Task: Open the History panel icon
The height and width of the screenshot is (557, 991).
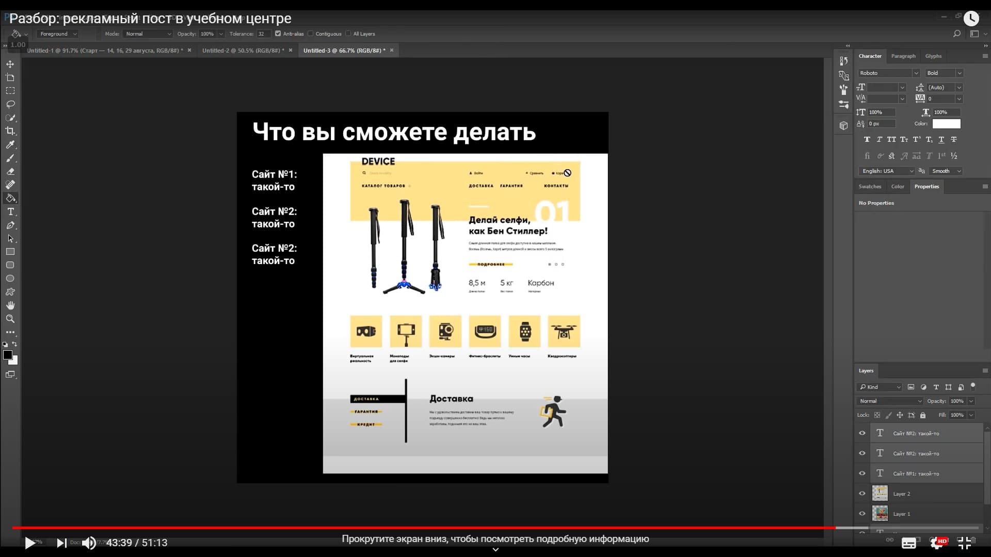Action: click(844, 61)
